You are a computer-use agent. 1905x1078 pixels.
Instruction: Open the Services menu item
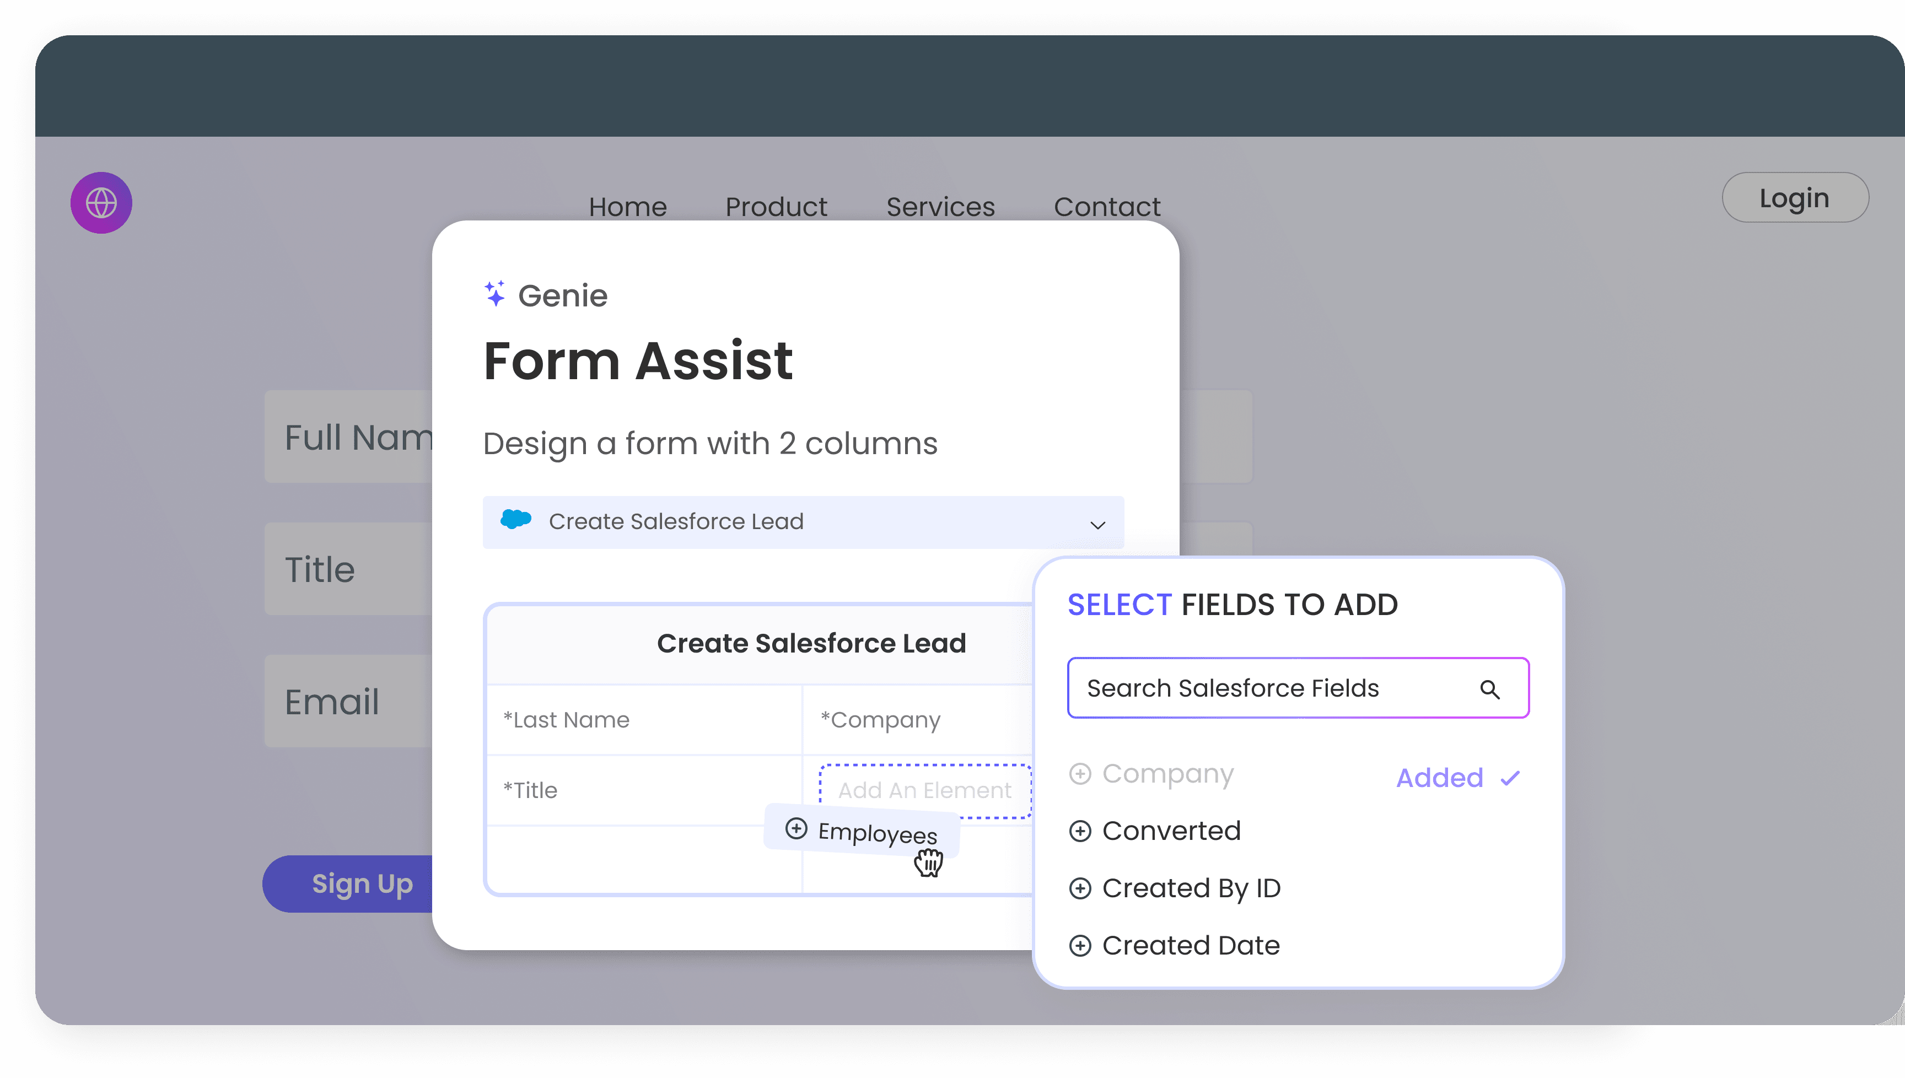[940, 207]
